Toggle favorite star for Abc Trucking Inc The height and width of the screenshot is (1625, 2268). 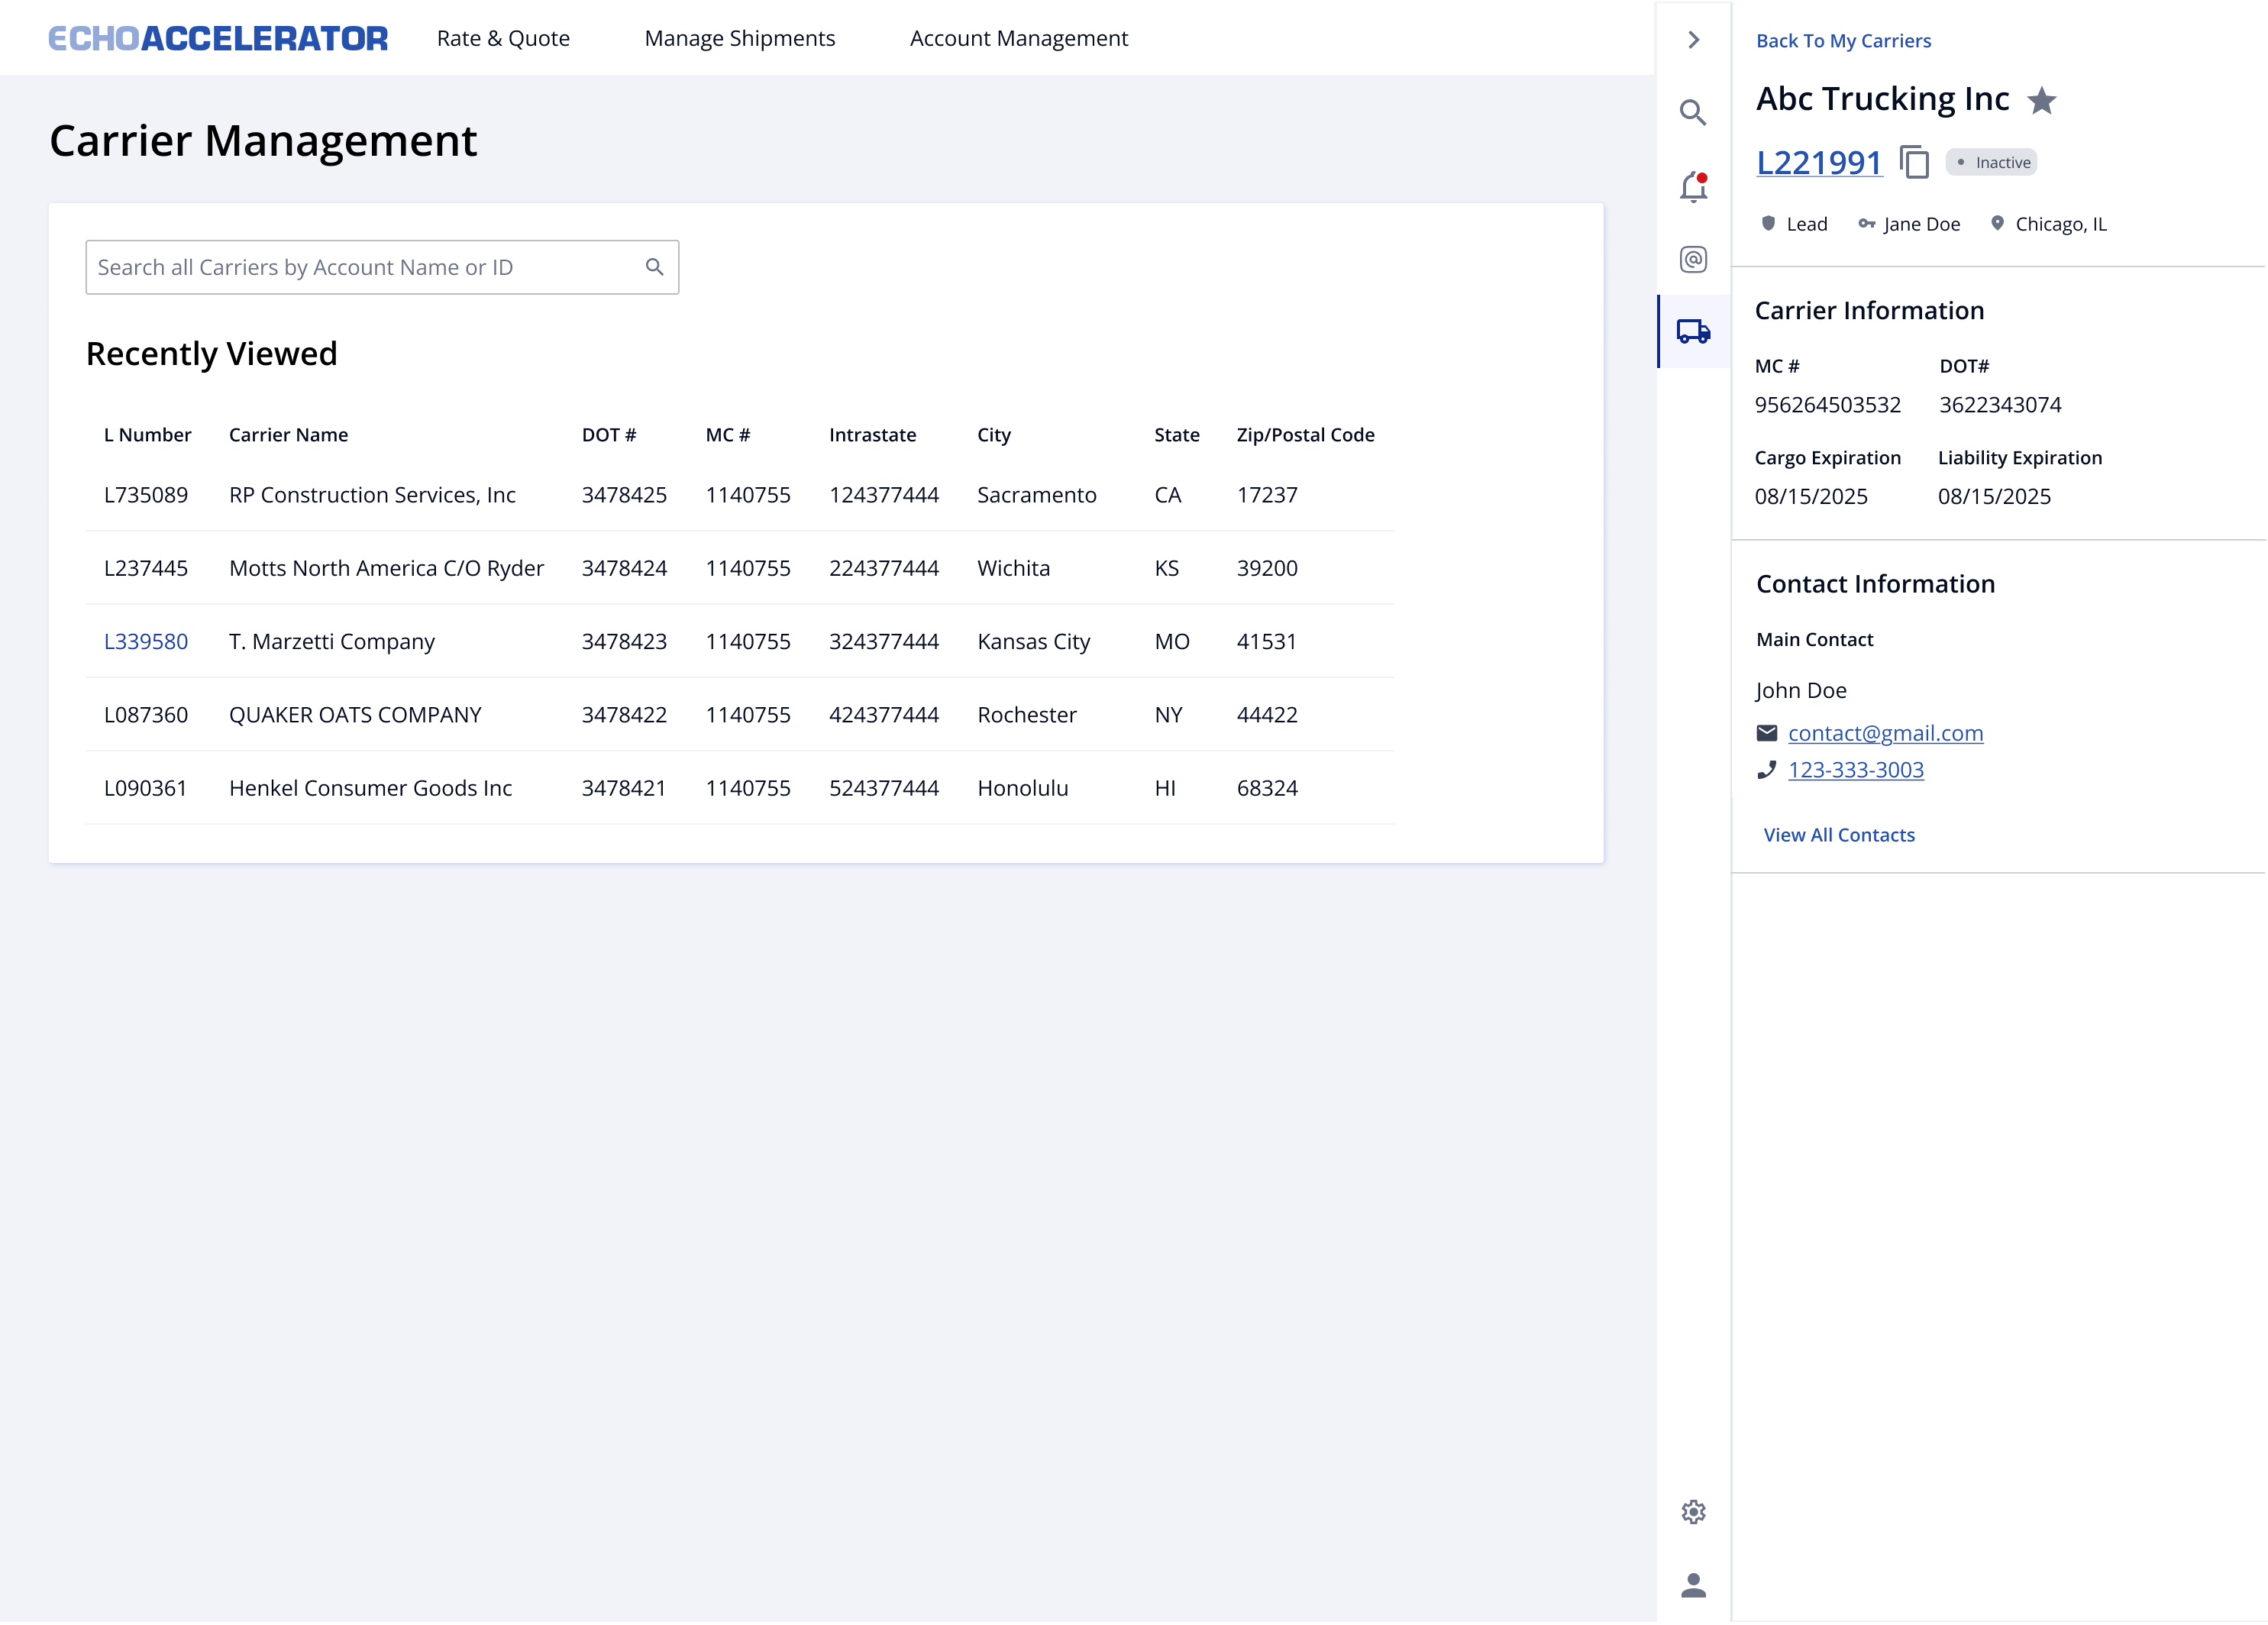(2041, 100)
